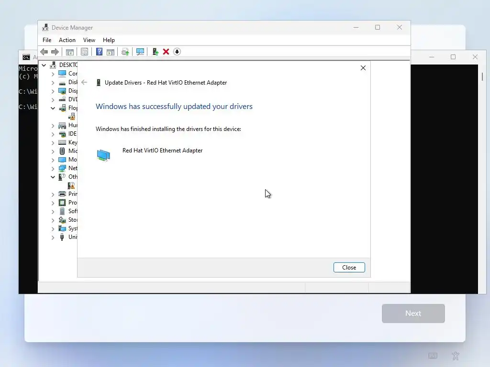The width and height of the screenshot is (490, 367).
Task: Click the Keyboards category icon
Action: point(63,142)
